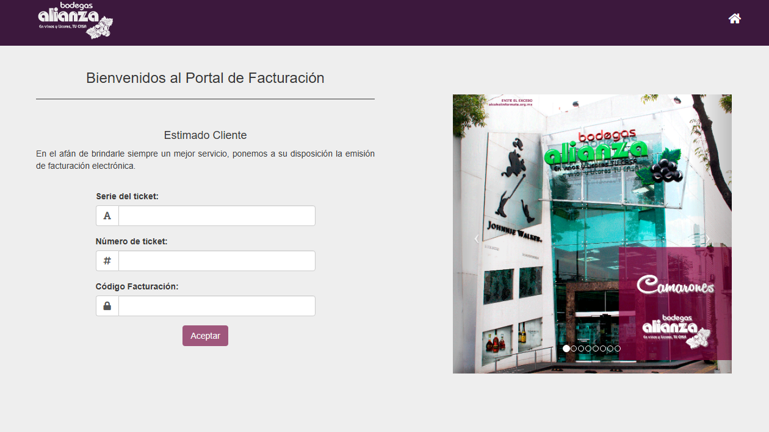Click the Bodegas Alianza logo in header
This screenshot has height=432, width=769.
coord(75,21)
